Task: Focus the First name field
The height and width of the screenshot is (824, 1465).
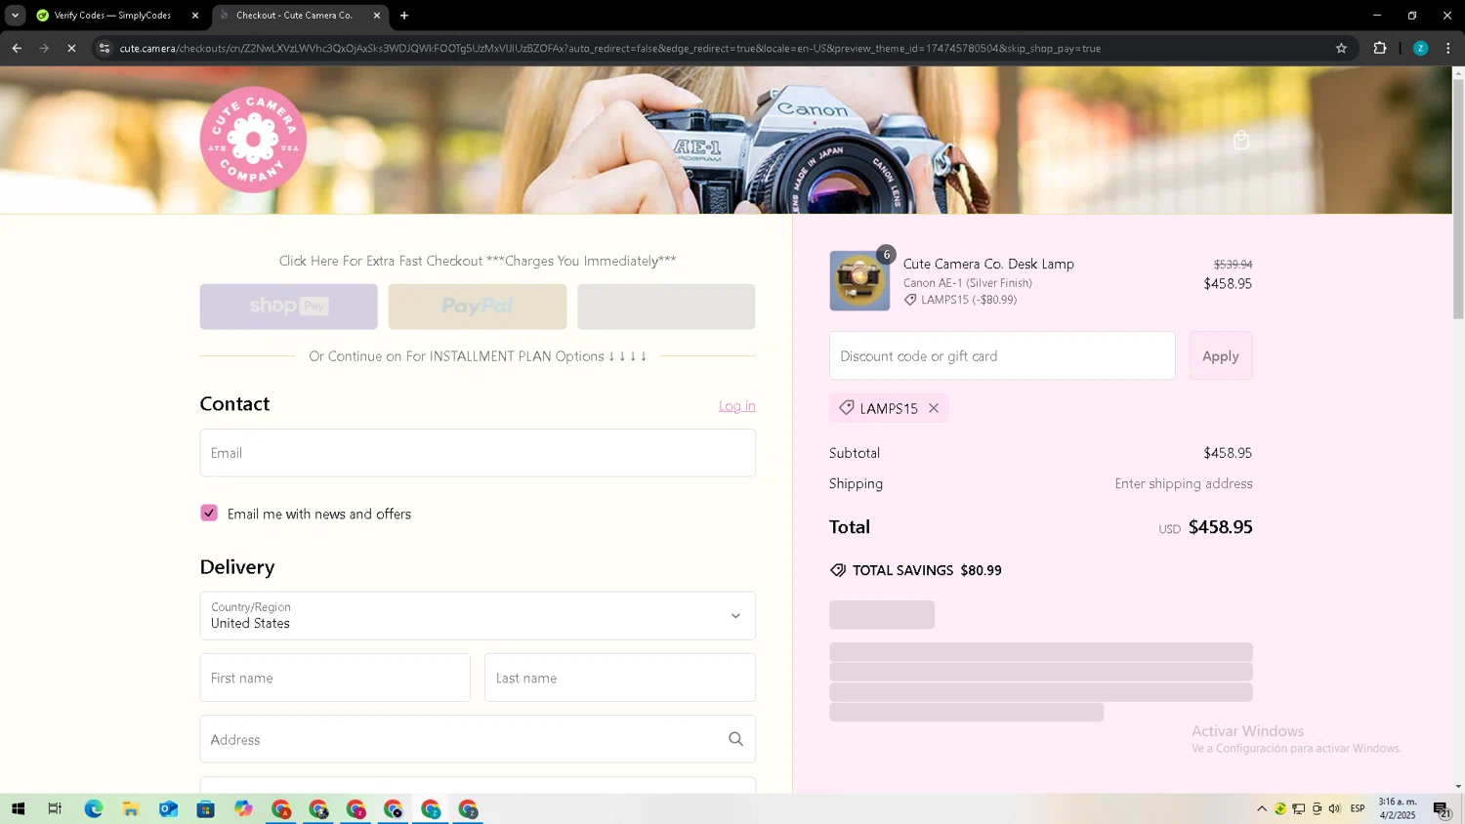Action: [335, 678]
